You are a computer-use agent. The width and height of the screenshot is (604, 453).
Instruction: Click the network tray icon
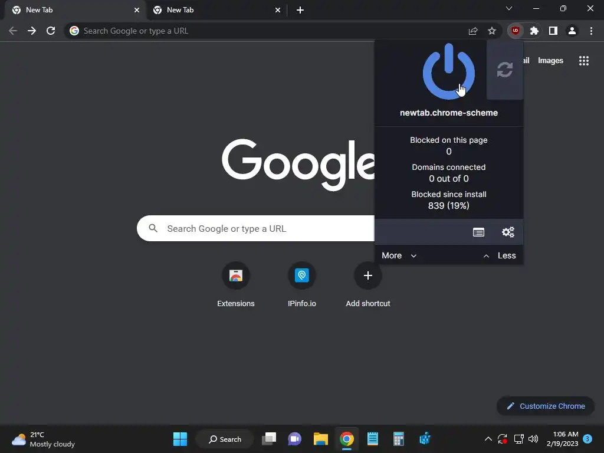[x=518, y=439]
